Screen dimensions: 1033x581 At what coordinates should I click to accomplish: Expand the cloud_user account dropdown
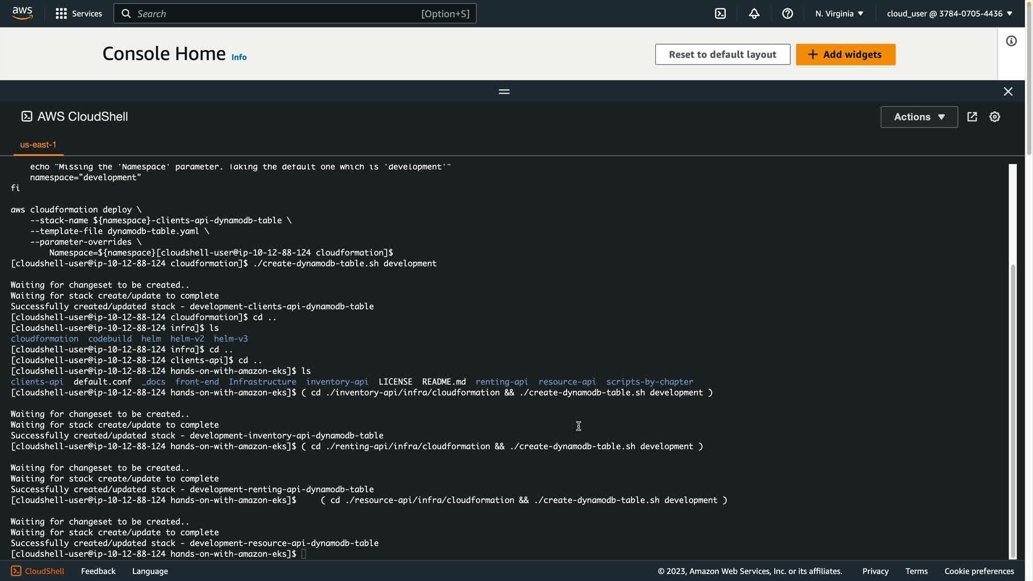(x=949, y=13)
